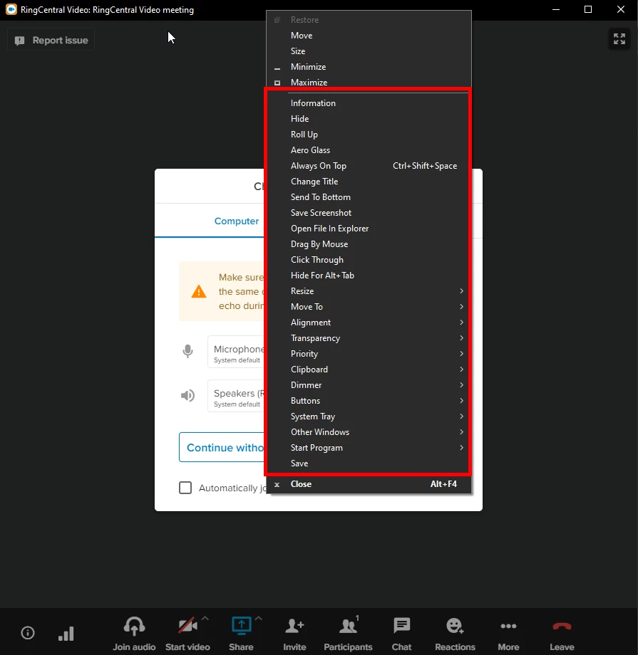Expand share options caret beside Share
Image resolution: width=638 pixels, height=655 pixels.
259,619
